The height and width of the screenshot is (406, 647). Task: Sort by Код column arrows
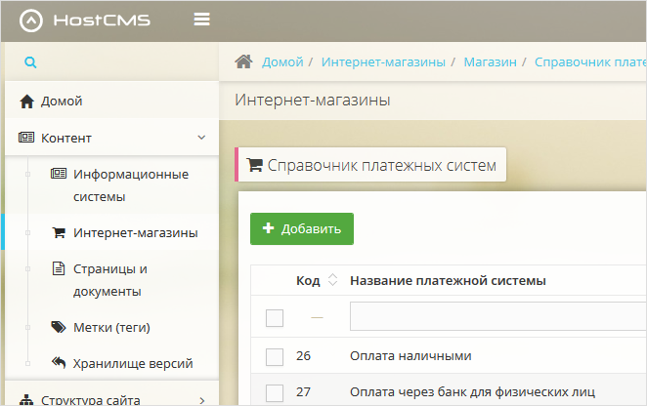click(x=331, y=281)
